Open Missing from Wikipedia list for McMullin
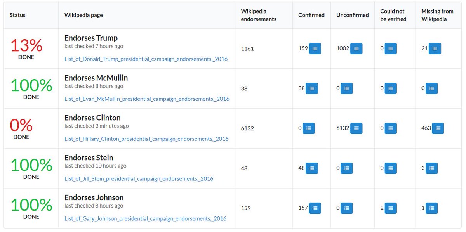 coord(432,88)
